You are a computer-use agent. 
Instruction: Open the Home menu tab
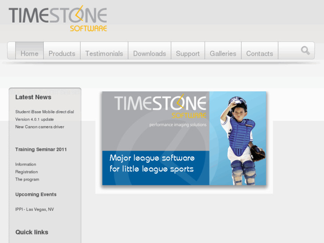[x=29, y=51]
